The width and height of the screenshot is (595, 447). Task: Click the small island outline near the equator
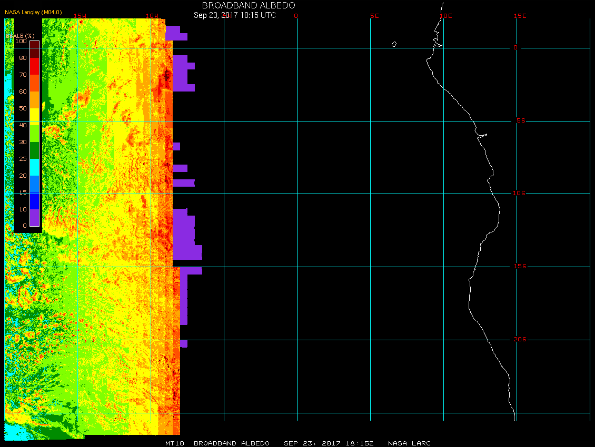coord(394,44)
